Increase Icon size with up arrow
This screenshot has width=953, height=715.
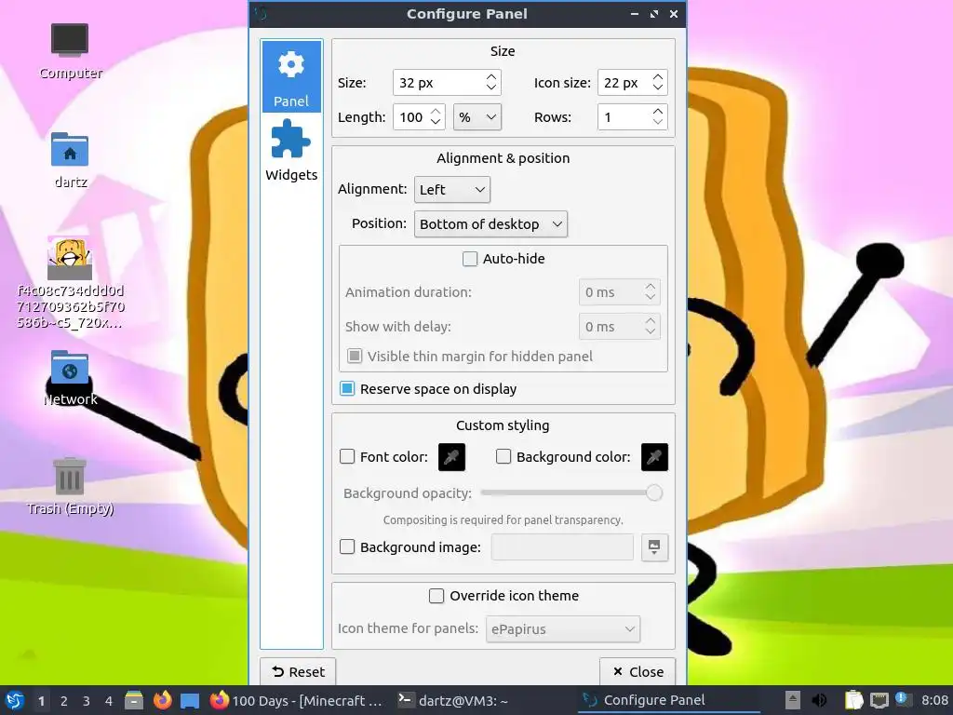[658, 76]
